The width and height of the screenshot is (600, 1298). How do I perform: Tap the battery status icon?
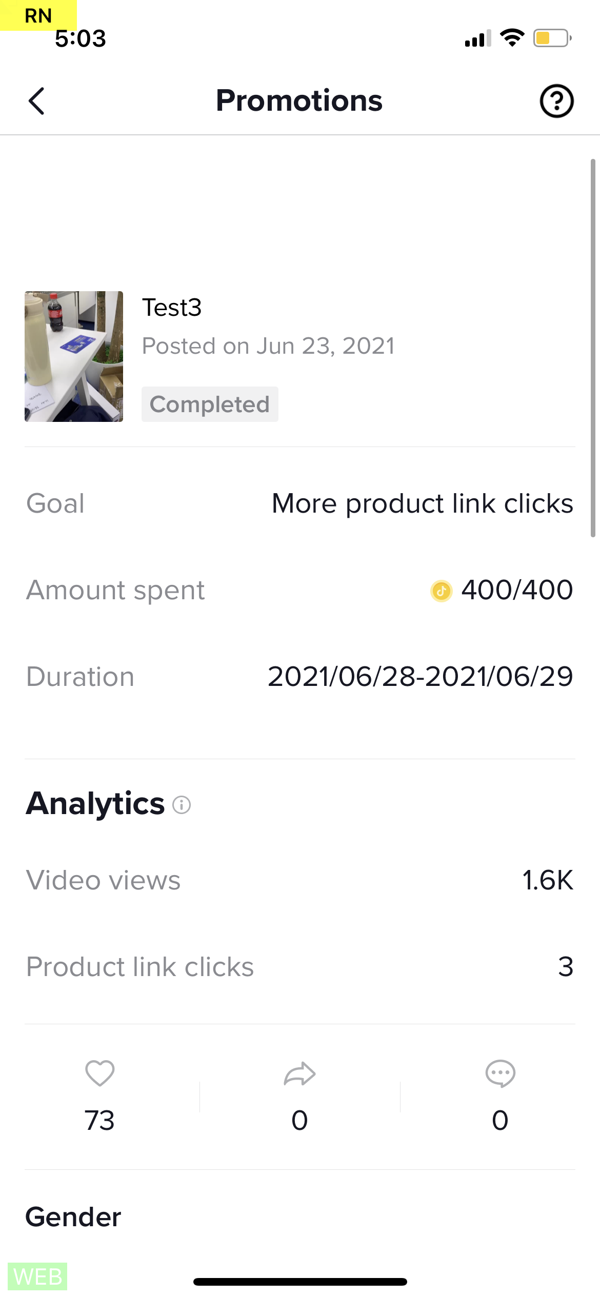tap(552, 38)
